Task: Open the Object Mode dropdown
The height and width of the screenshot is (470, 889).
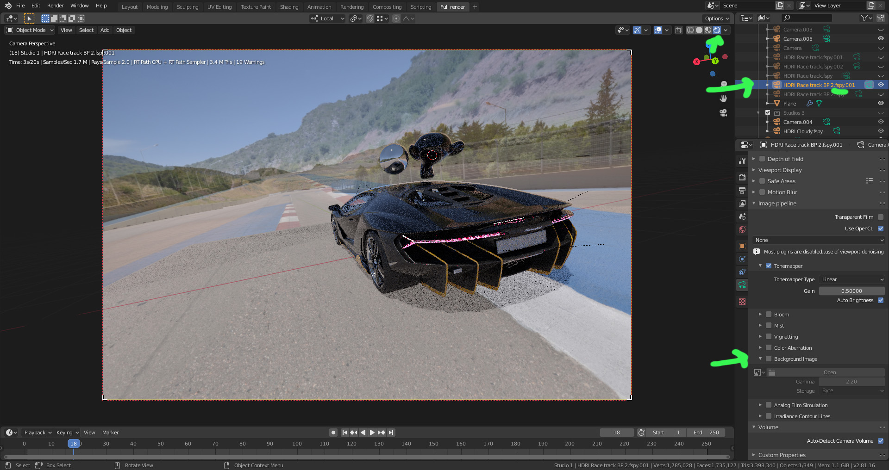Action: [x=30, y=30]
